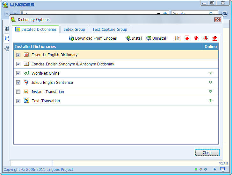The width and height of the screenshot is (232, 175).
Task: Switch to the Index Group tab
Action: (x=74, y=29)
